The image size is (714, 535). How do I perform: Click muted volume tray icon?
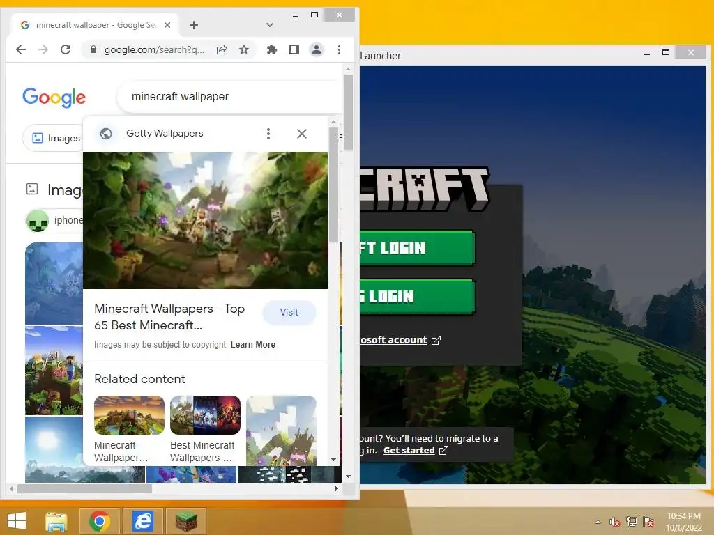(615, 522)
